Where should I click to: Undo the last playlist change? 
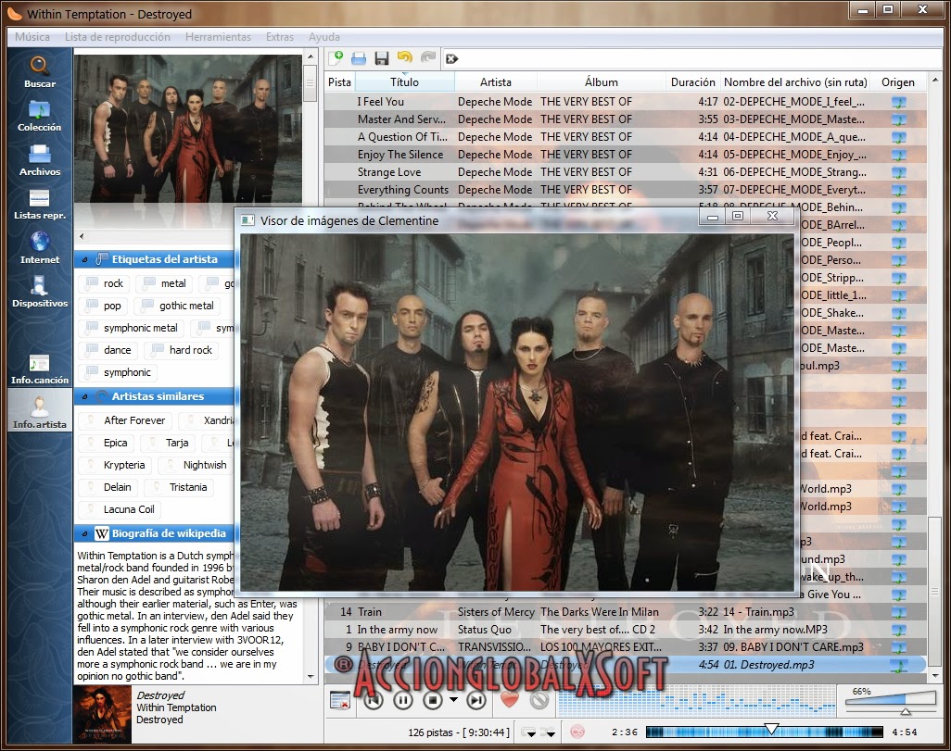(404, 58)
